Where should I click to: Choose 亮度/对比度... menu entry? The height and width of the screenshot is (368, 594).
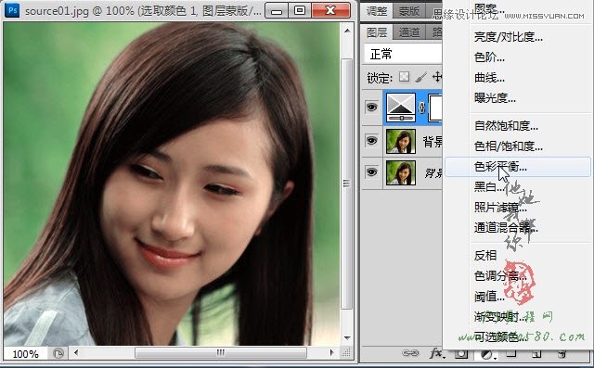click(509, 37)
